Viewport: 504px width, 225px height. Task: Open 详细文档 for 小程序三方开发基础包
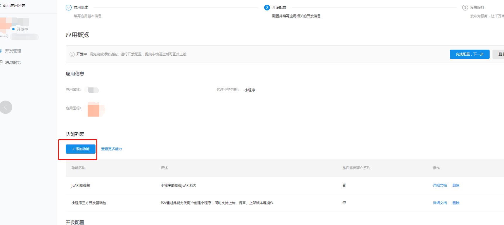pos(440,203)
